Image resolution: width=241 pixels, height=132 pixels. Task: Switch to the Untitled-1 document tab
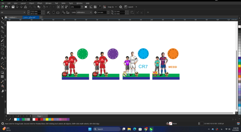click(13, 18)
